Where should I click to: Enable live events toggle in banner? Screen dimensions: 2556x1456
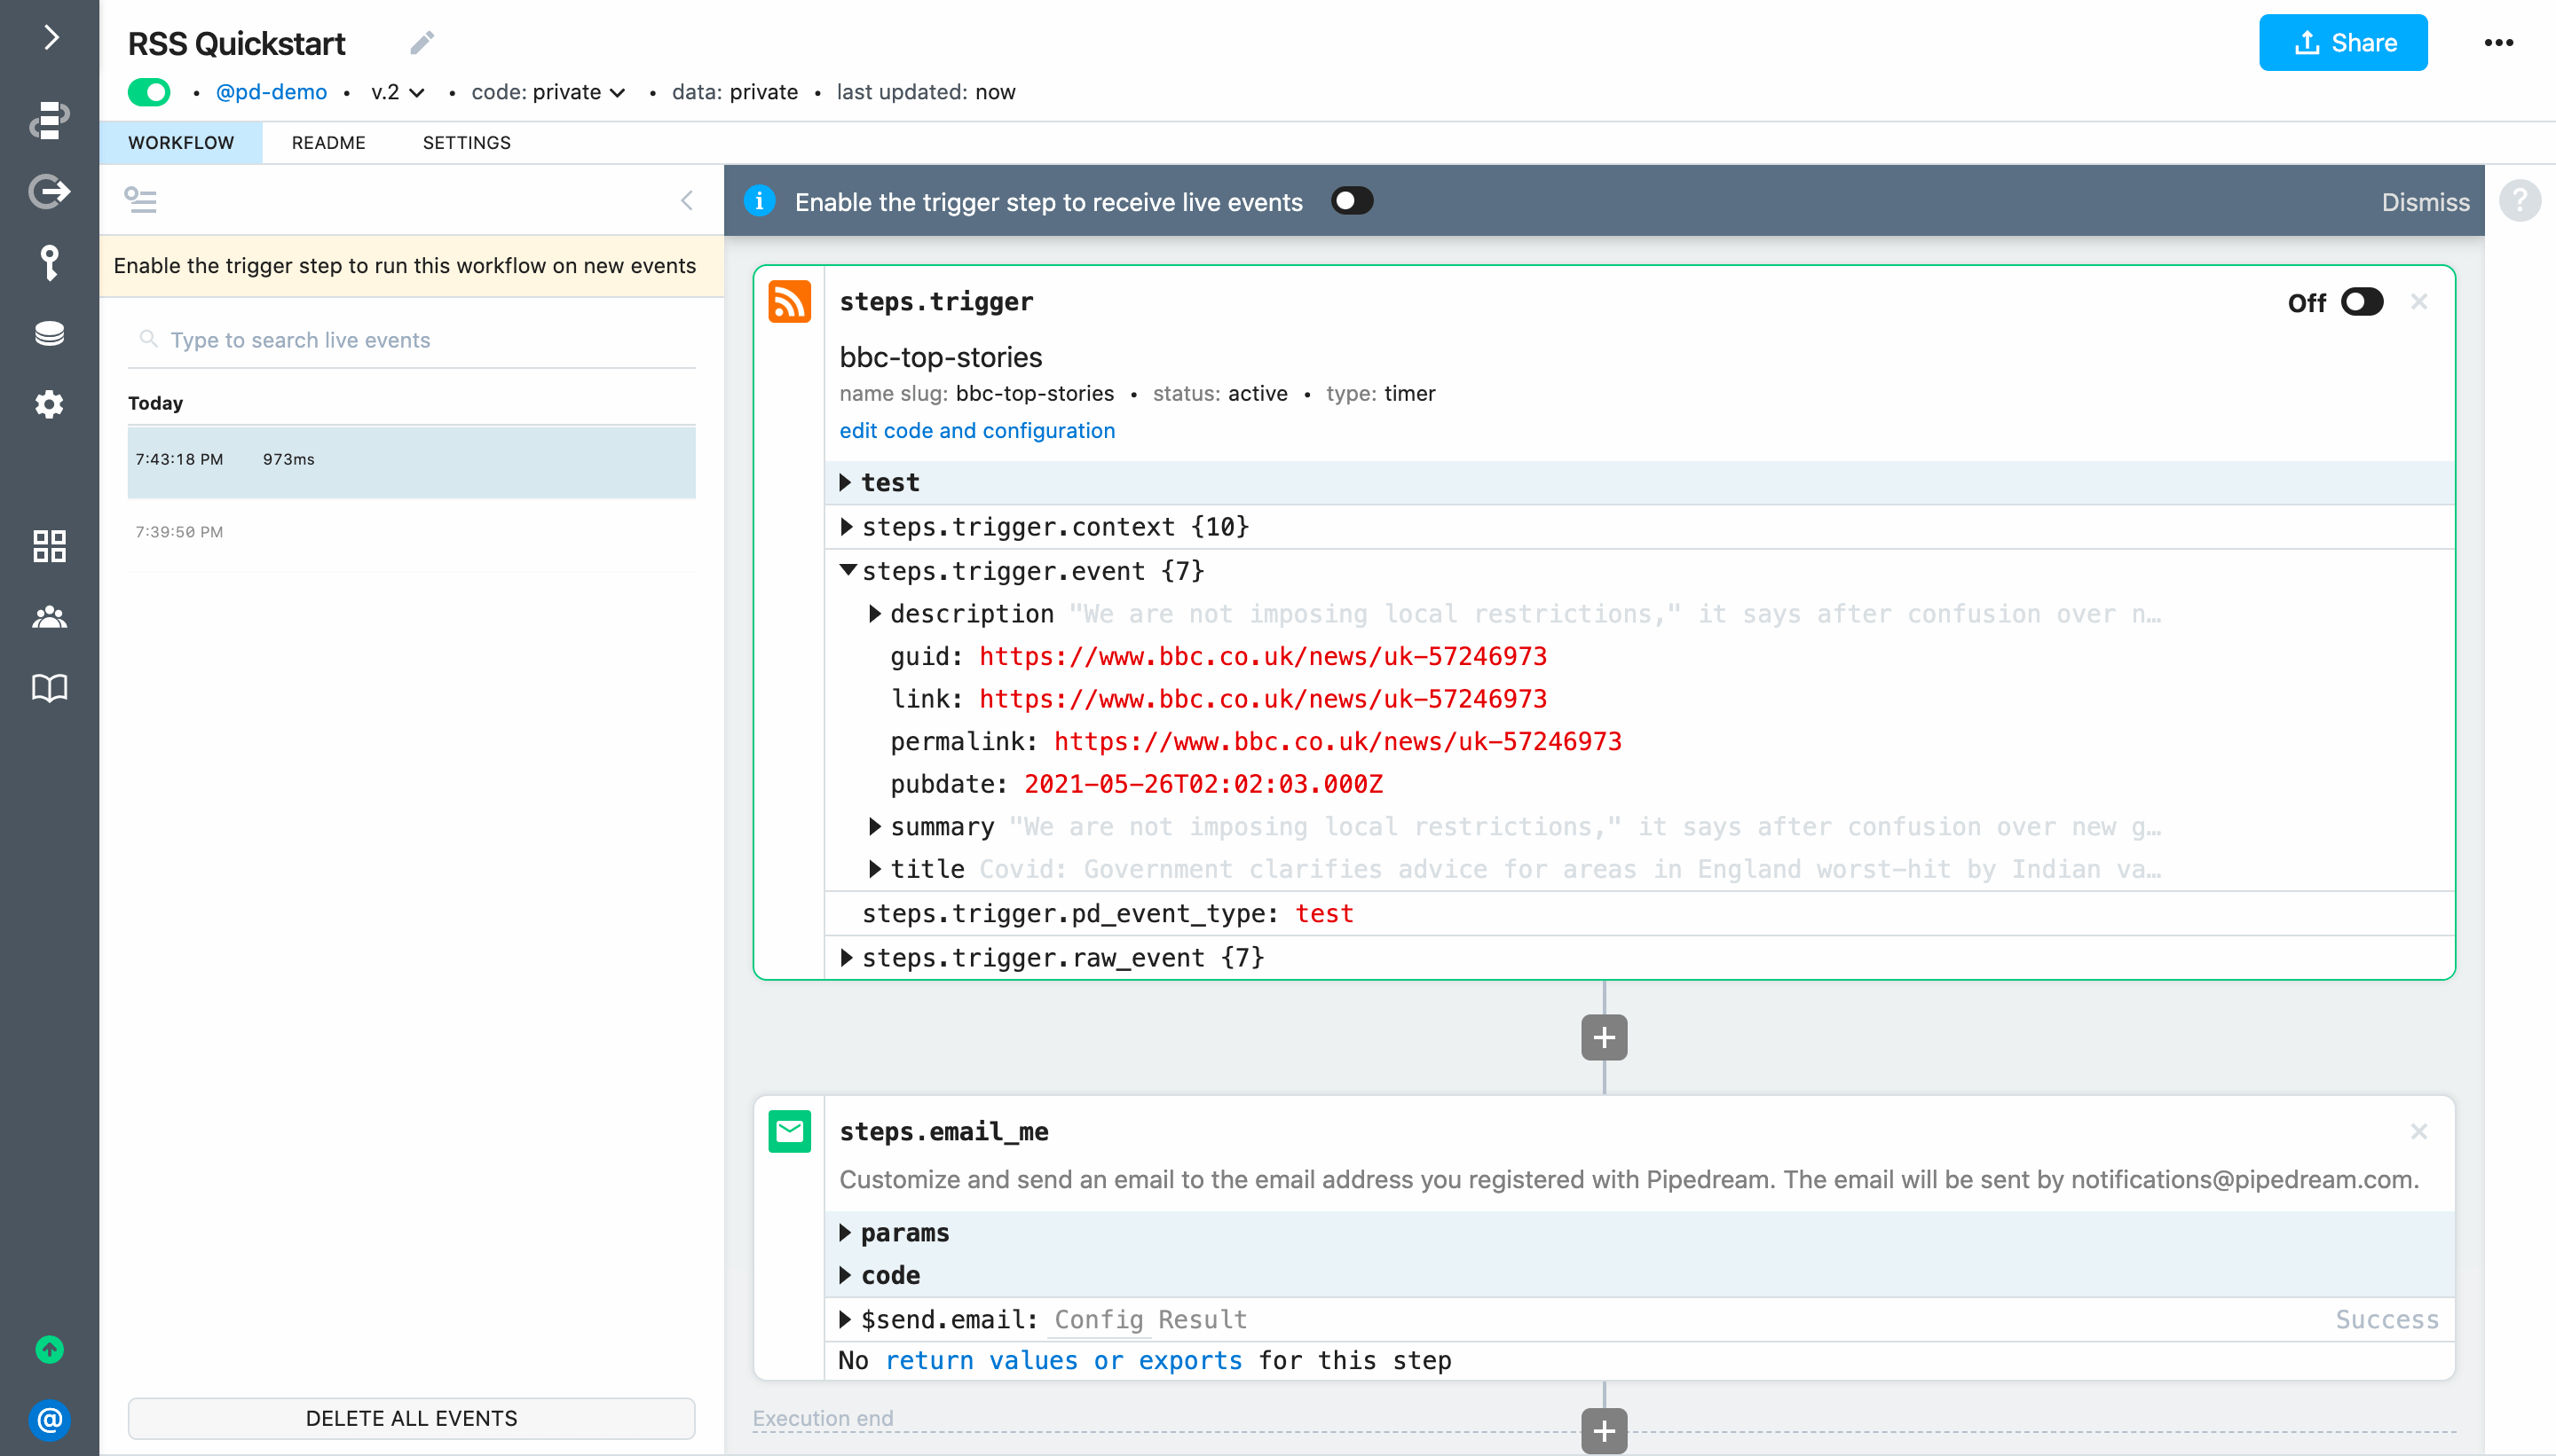(x=1351, y=202)
